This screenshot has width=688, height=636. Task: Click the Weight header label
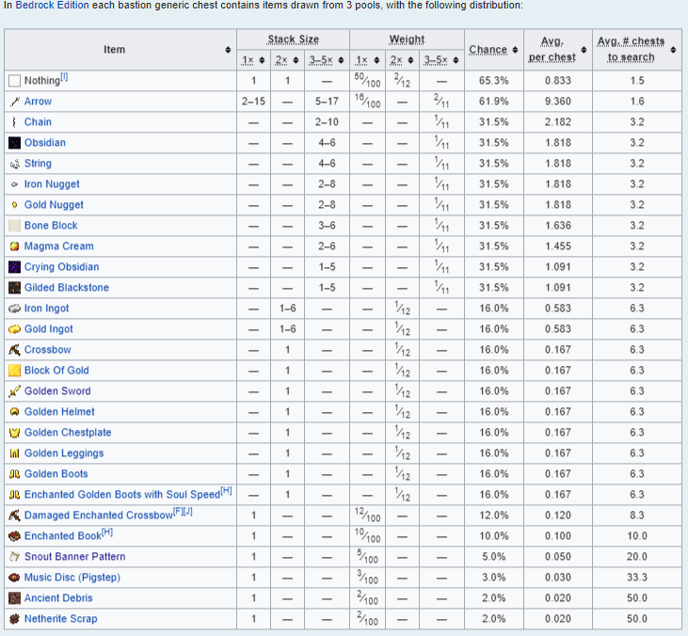tap(407, 40)
